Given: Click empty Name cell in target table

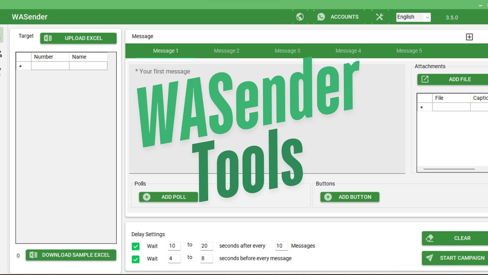Looking at the screenshot, I should (88, 66).
